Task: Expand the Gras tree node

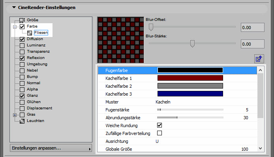Action: 15,115
